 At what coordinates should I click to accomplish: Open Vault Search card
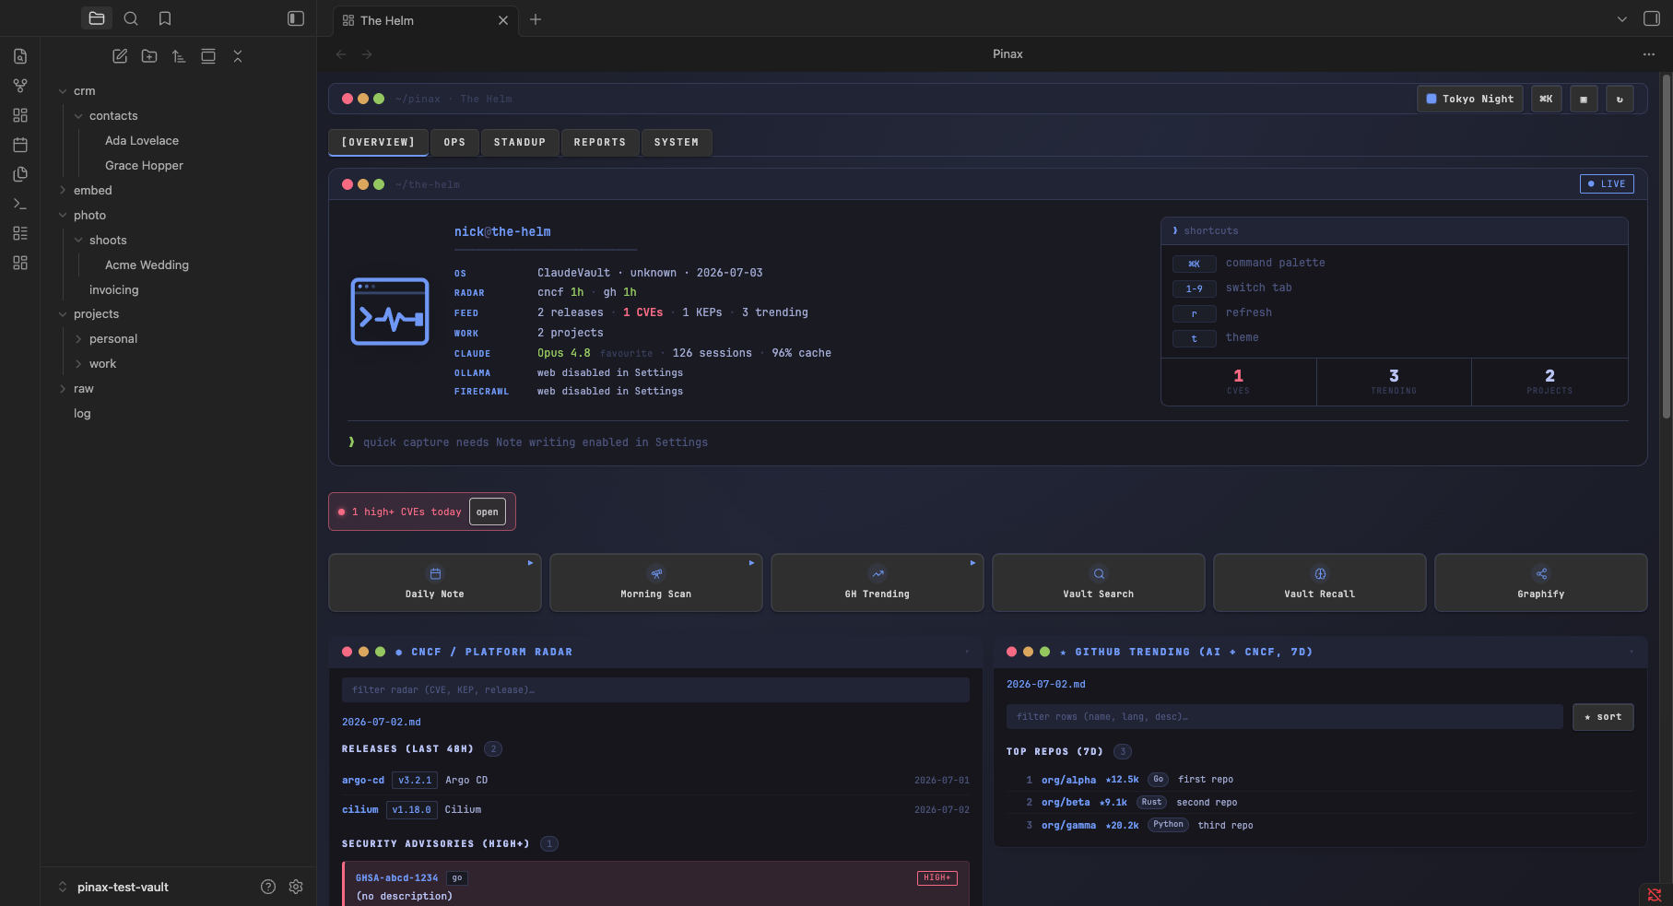[x=1099, y=582]
